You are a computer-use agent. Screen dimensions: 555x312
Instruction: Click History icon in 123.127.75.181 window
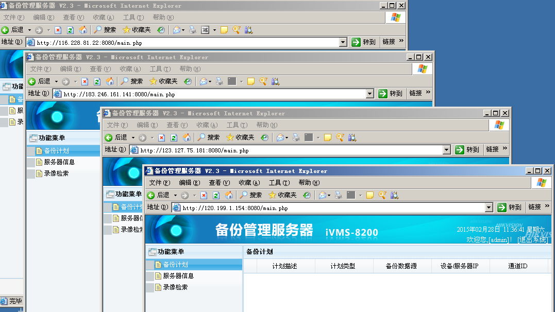(264, 137)
